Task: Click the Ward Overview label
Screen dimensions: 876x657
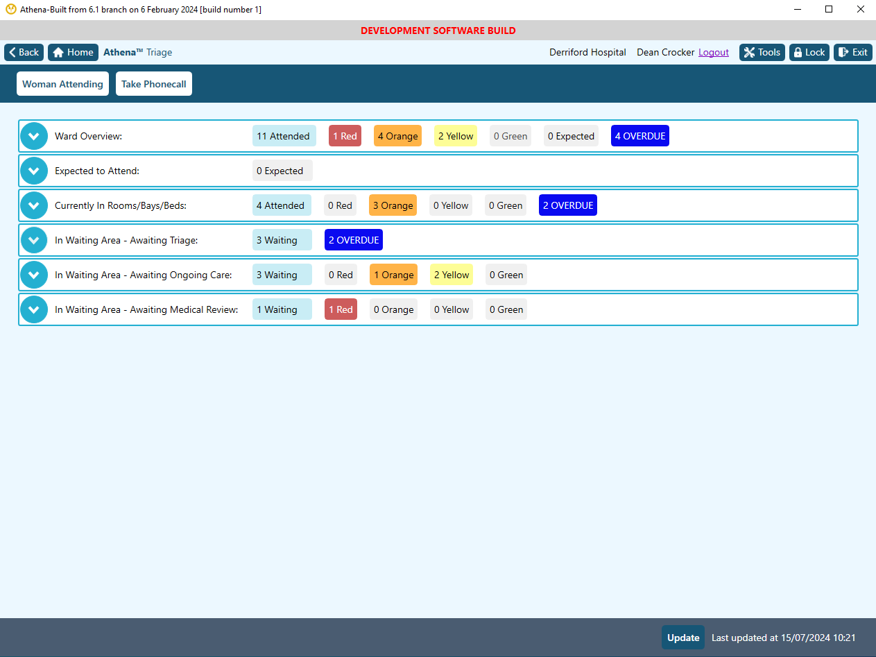Action: coord(88,136)
